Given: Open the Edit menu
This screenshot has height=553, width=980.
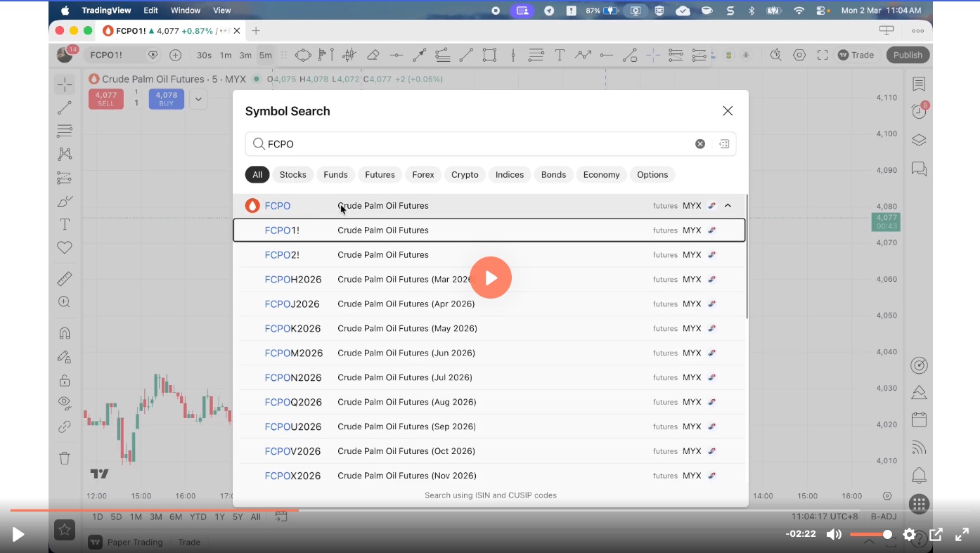Looking at the screenshot, I should pos(150,11).
